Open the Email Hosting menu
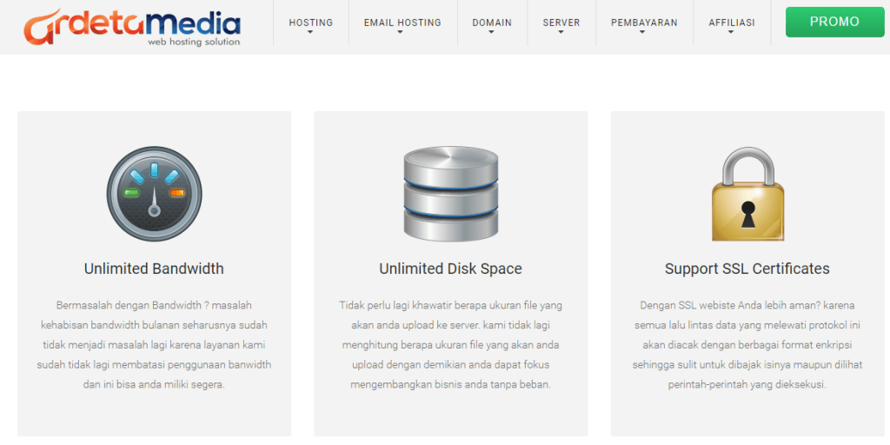This screenshot has height=445, width=890. [402, 23]
